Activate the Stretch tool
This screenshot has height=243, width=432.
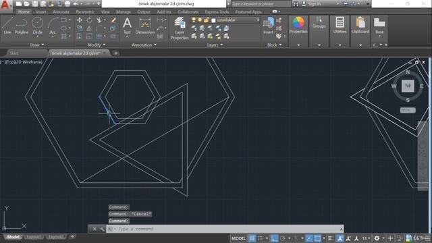pos(80,36)
